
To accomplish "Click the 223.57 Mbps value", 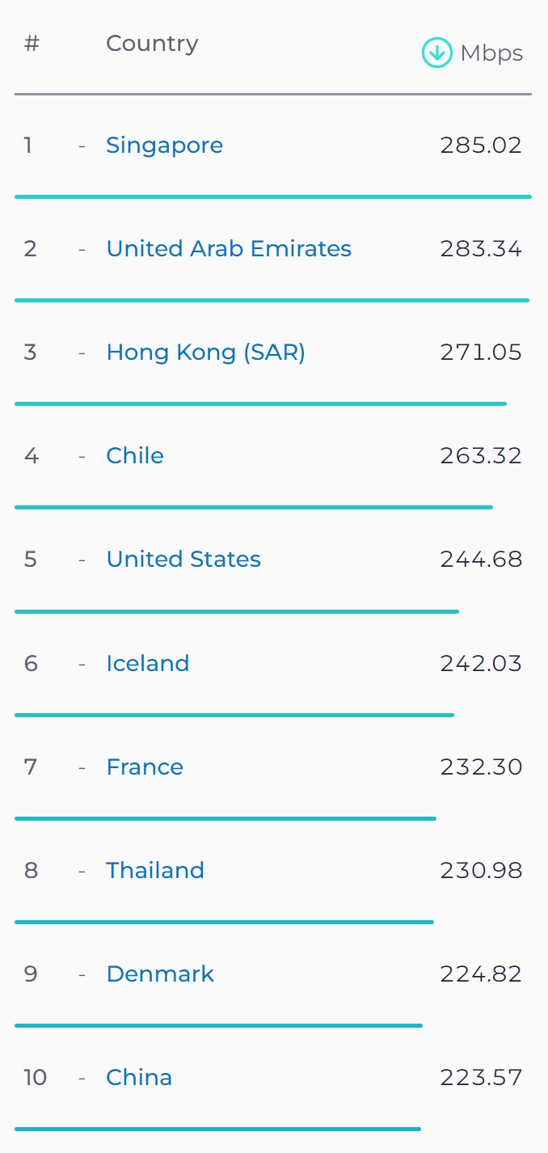I will click(481, 1078).
